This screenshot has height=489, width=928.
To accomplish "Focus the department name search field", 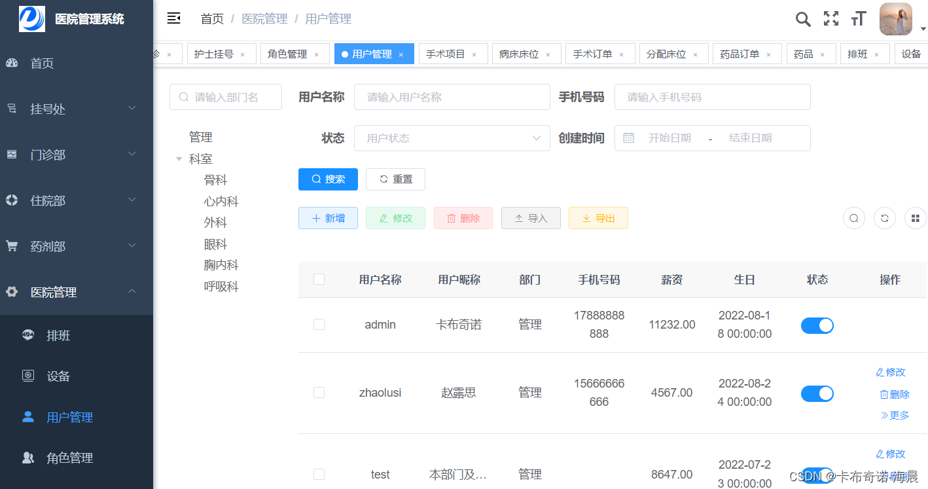I will point(226,97).
